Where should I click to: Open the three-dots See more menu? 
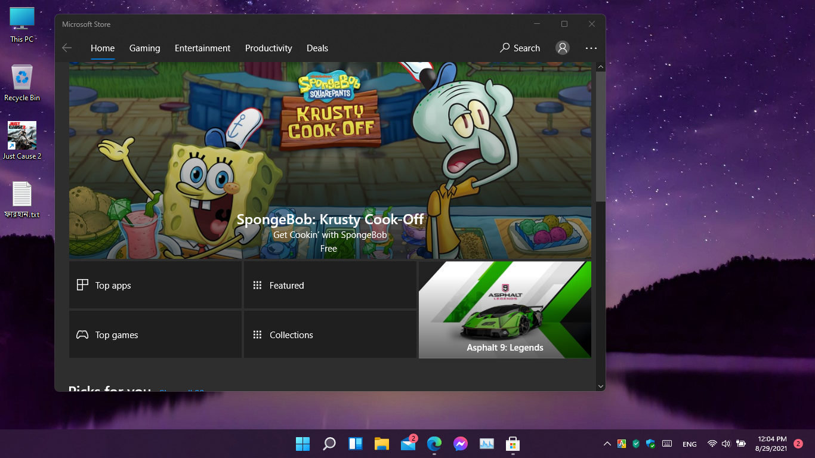pyautogui.click(x=591, y=48)
